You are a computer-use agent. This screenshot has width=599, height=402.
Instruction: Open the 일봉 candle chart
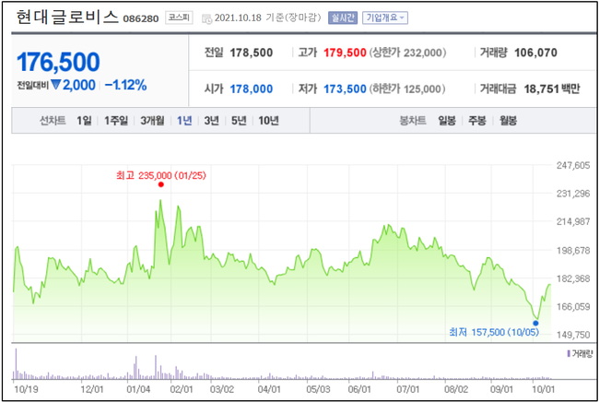[x=447, y=121]
